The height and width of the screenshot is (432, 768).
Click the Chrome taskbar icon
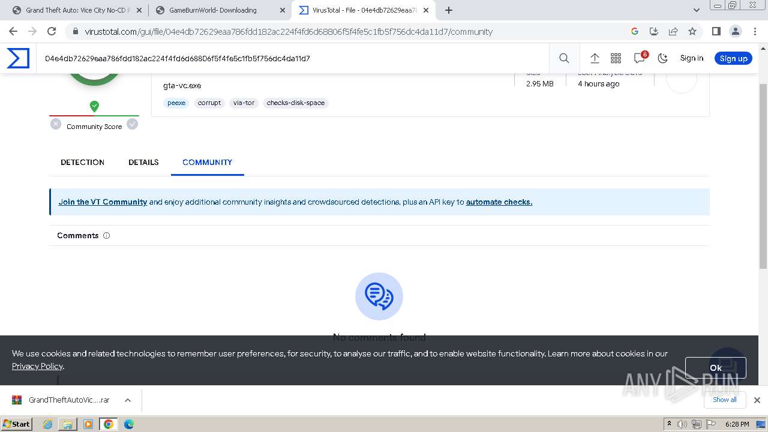pos(109,424)
